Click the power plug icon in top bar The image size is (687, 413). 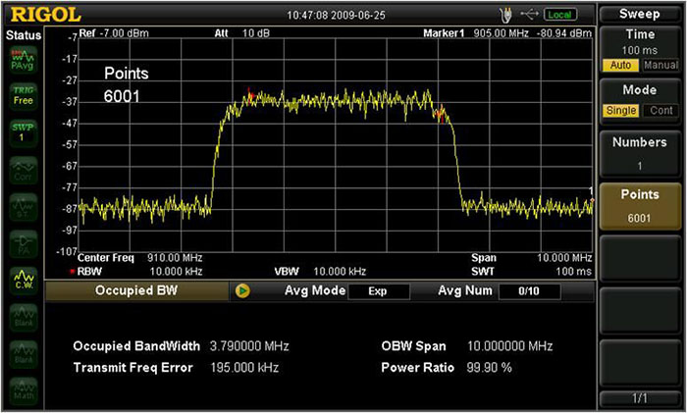(x=505, y=15)
